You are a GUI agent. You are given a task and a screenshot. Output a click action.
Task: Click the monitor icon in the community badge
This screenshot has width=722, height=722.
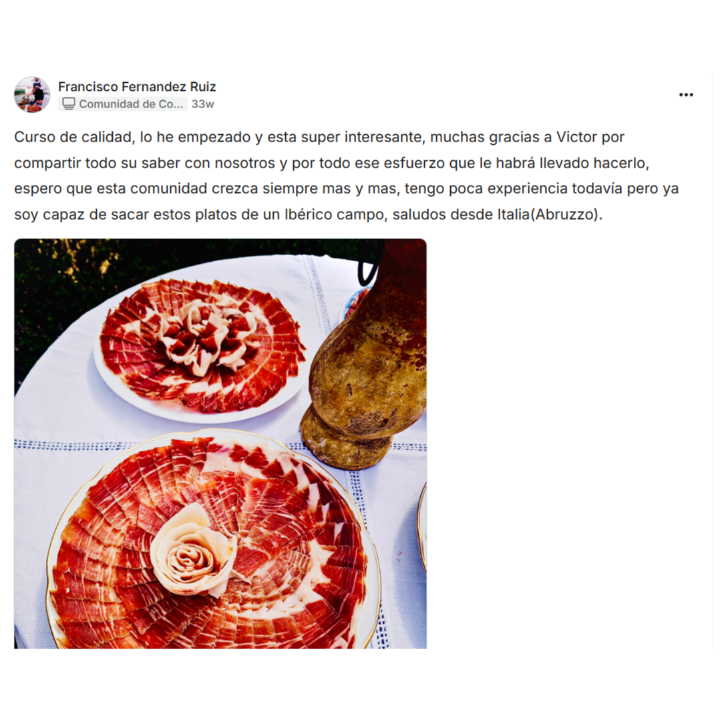click(x=69, y=104)
